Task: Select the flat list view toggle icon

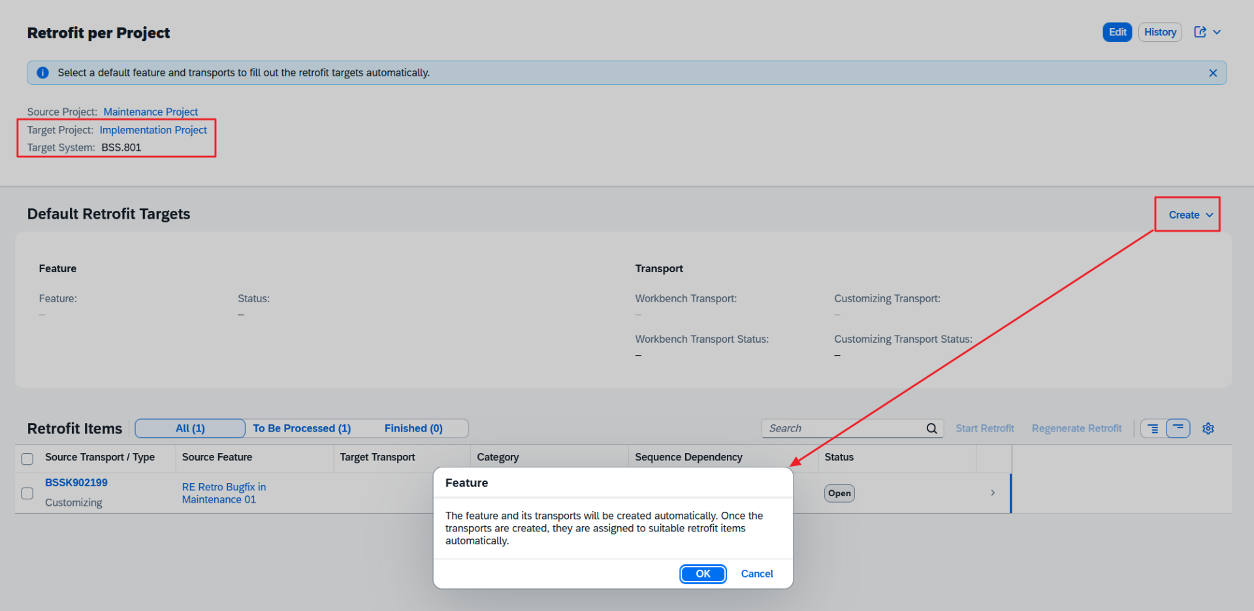Action: [x=1178, y=428]
